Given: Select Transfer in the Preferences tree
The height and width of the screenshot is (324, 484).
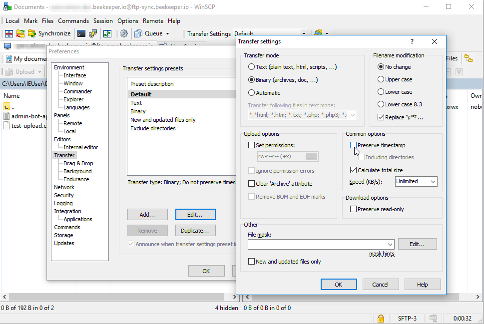Looking at the screenshot, I should point(64,155).
